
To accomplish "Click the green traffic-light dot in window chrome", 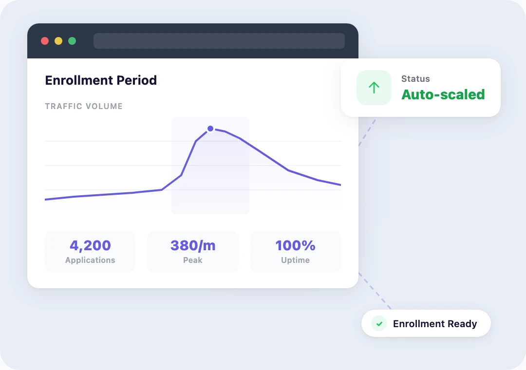I will click(72, 41).
